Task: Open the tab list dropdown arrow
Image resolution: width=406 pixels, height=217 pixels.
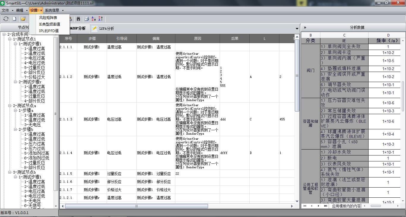Action: tap(297, 29)
